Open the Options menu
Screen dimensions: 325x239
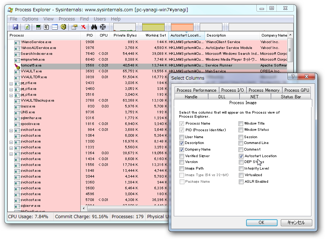(x=30, y=19)
